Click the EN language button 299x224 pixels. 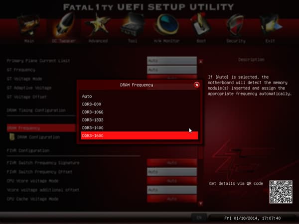click(x=199, y=218)
